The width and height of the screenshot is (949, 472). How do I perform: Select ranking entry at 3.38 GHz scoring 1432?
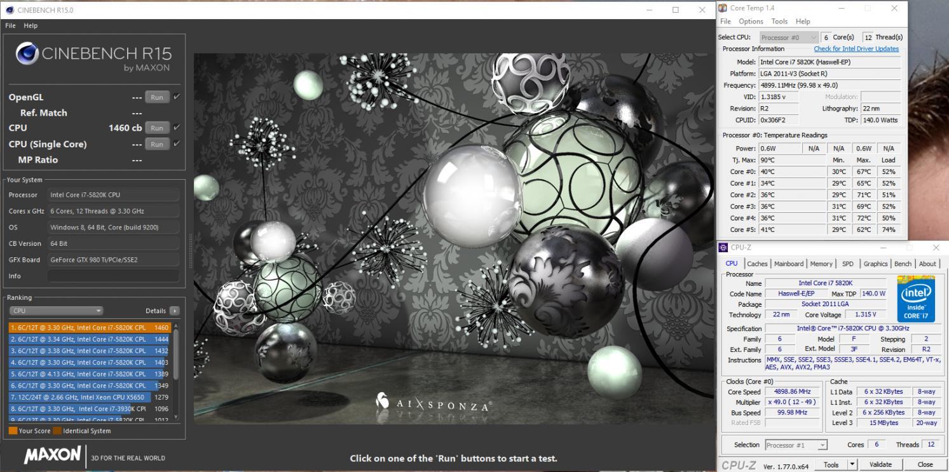click(90, 351)
